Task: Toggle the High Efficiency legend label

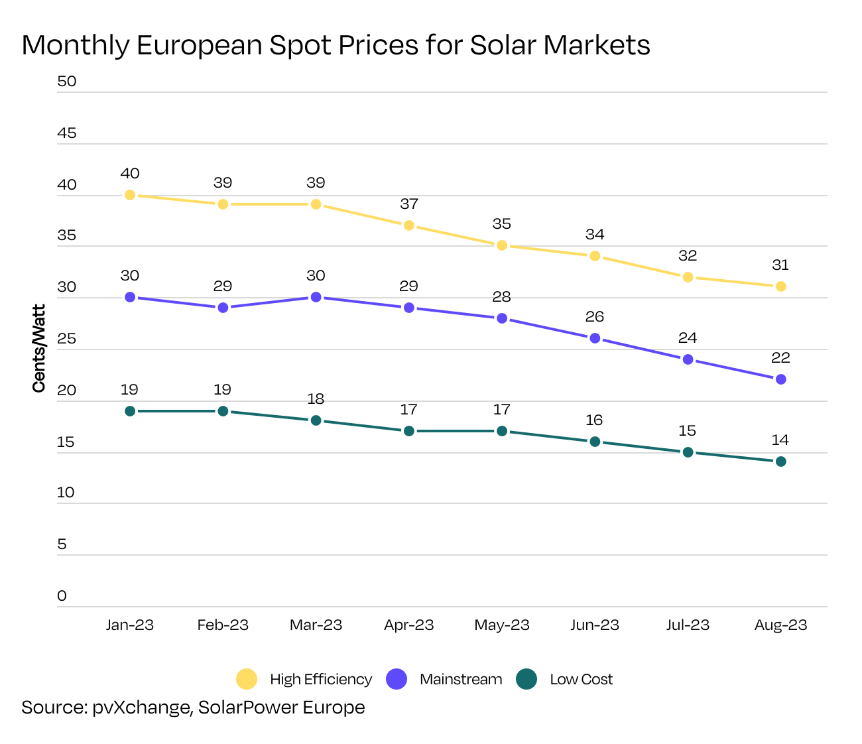Action: point(321,679)
